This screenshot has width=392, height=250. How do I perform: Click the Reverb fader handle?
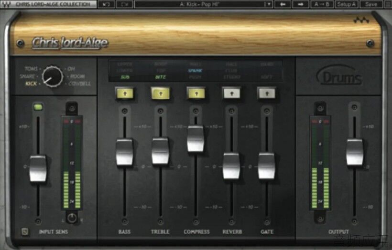coord(231,166)
